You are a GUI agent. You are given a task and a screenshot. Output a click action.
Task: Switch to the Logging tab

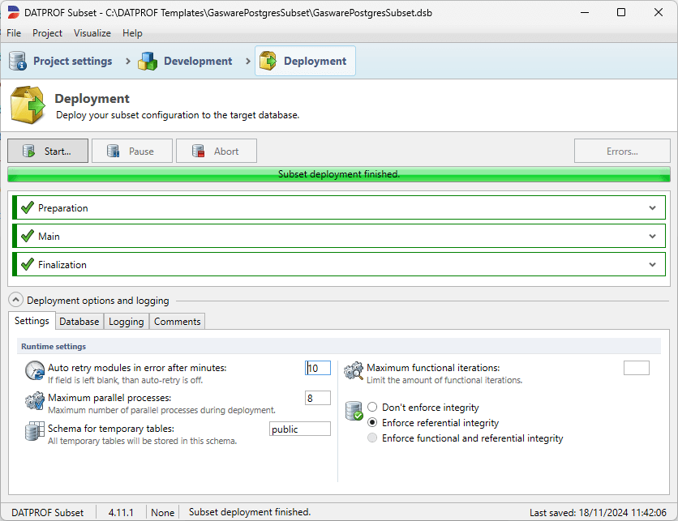coord(126,321)
